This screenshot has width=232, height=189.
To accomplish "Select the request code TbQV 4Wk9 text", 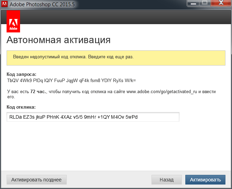I will coord(72,81).
